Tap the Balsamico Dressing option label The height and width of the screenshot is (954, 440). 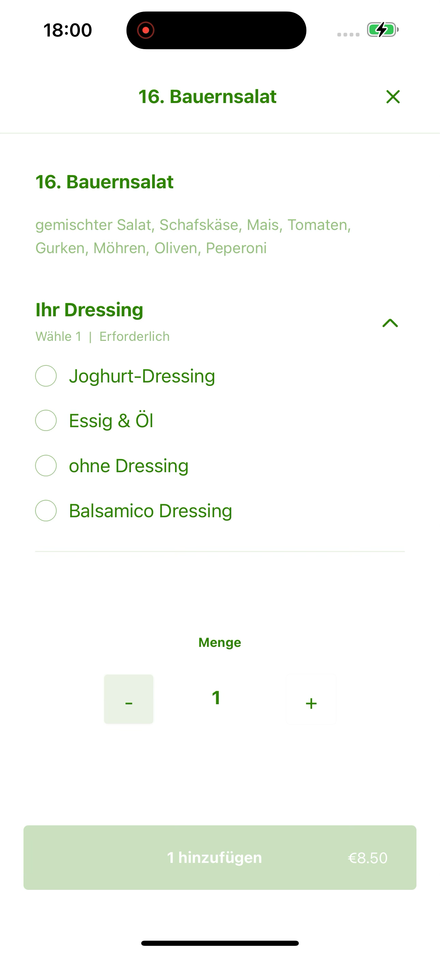pos(150,511)
